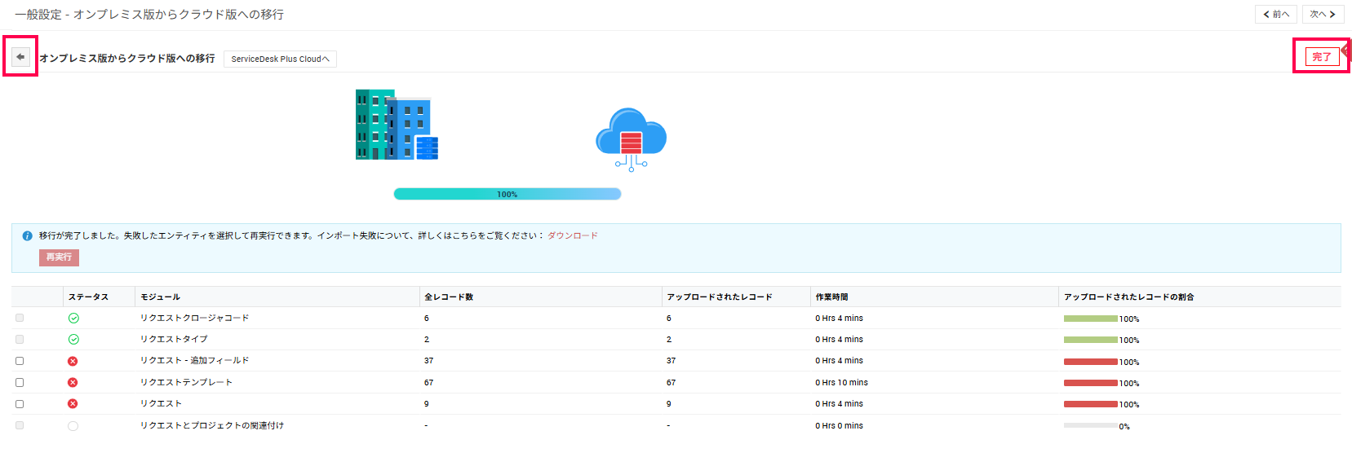Screen dimensions: 1352x466
Task: Open the ダウンロード link
Action: tap(572, 236)
